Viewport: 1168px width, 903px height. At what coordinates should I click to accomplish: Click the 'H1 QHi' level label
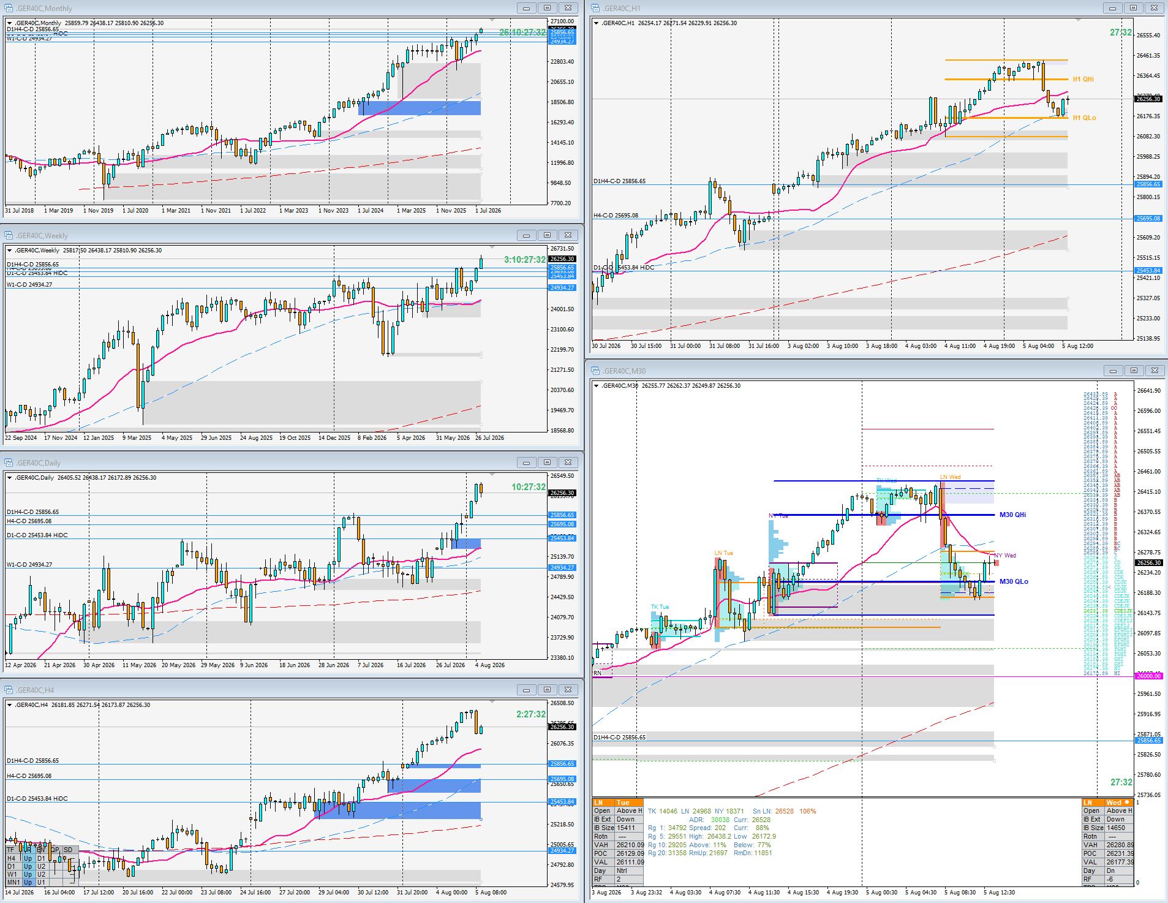tap(1083, 79)
